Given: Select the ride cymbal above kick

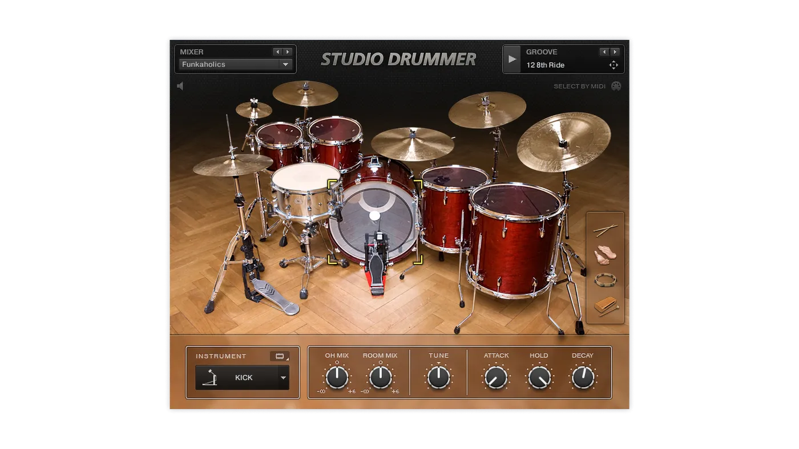Looking at the screenshot, I should pyautogui.click(x=413, y=143).
